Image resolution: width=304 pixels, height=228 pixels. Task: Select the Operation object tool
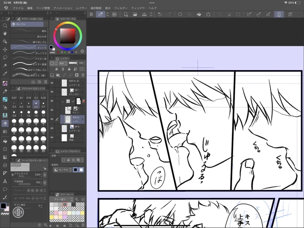click(x=5, y=41)
